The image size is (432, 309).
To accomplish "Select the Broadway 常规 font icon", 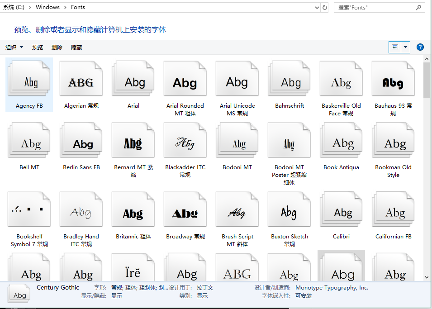I will [x=185, y=209].
